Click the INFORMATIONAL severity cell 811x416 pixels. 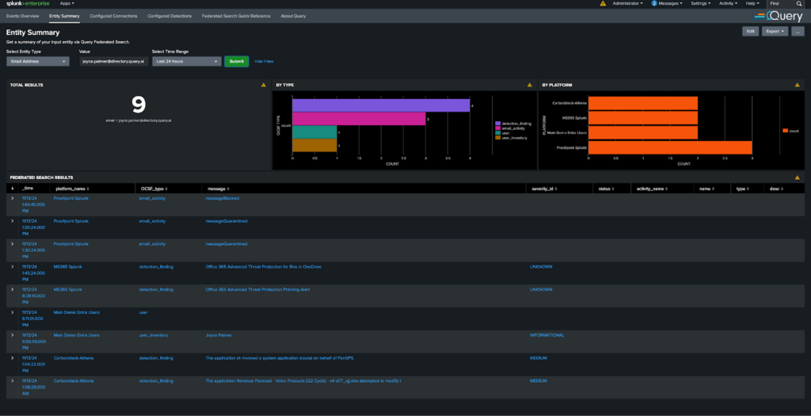point(546,334)
